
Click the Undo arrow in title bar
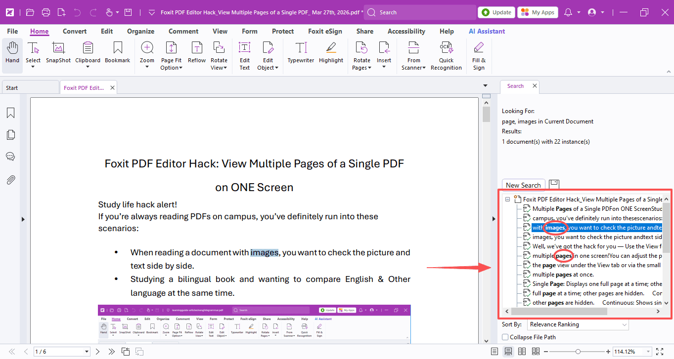coord(77,12)
